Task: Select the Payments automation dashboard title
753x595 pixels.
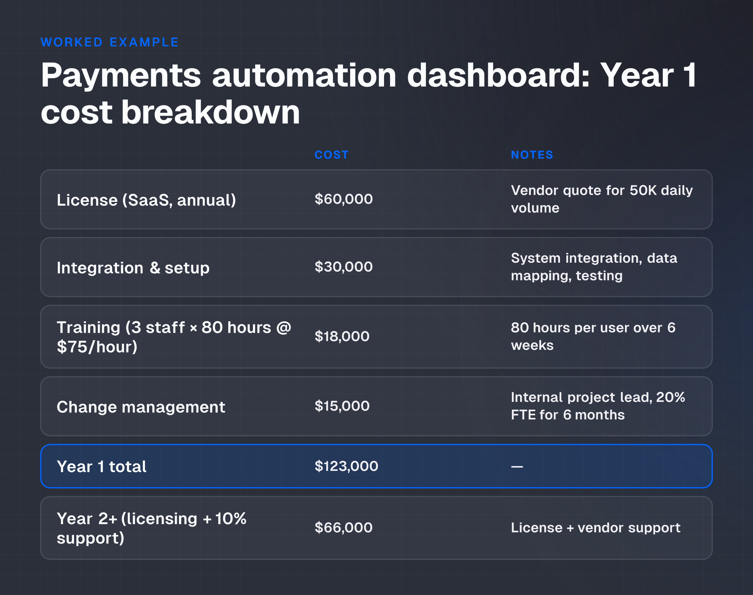Action: point(368,93)
